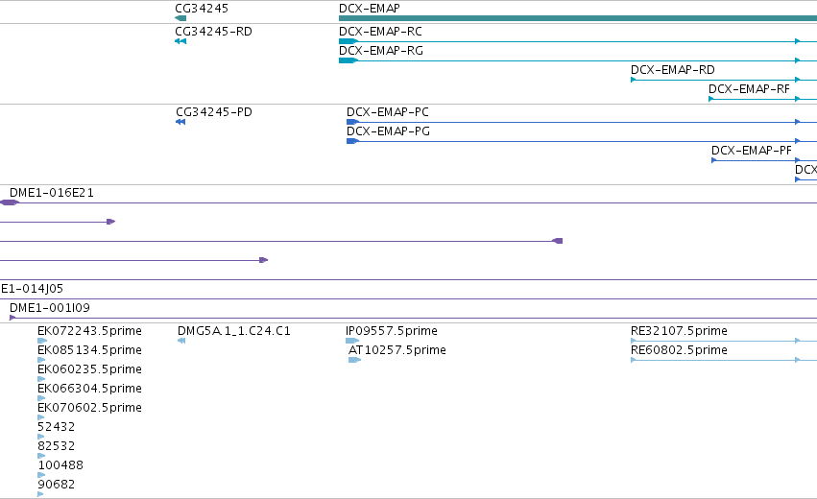Select EST EK060235.5prime label
The image size is (817, 499).
point(89,369)
